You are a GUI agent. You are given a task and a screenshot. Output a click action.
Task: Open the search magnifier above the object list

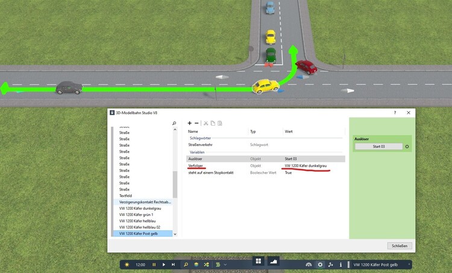[x=174, y=123]
